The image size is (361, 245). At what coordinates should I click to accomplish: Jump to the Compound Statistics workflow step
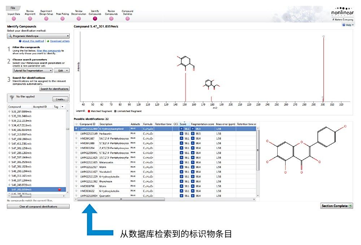[x=127, y=18]
